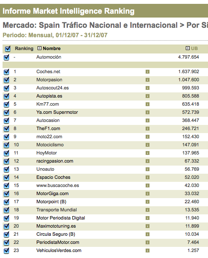The height and width of the screenshot is (258, 208).
Task: Click the Nombre column header
Action: [x=52, y=48]
